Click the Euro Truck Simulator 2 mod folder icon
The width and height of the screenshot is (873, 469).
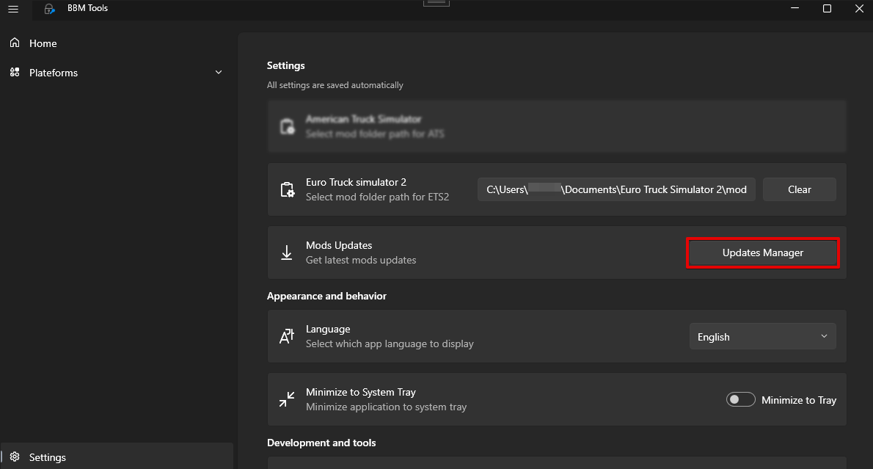[286, 189]
